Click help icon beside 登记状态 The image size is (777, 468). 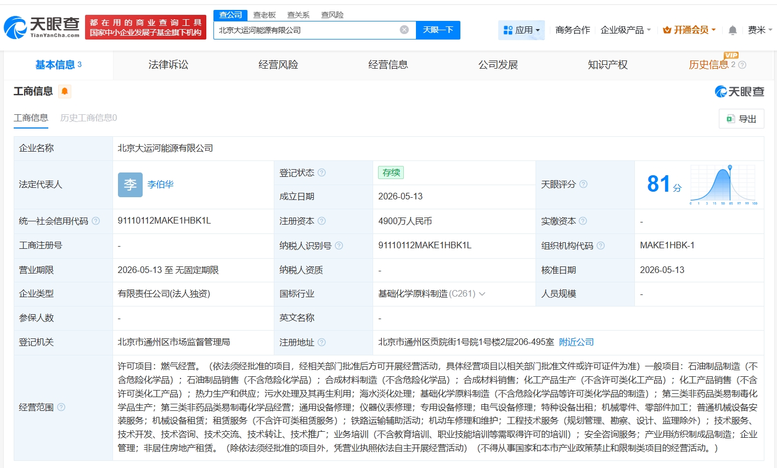point(322,172)
